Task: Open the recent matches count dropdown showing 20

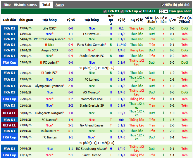Action: 163,11
